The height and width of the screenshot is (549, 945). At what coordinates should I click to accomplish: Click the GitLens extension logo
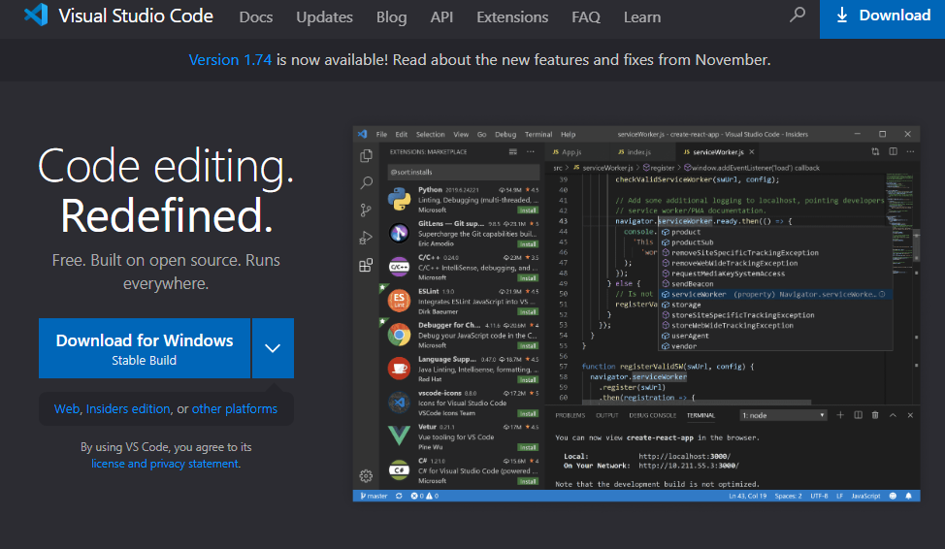pos(399,233)
